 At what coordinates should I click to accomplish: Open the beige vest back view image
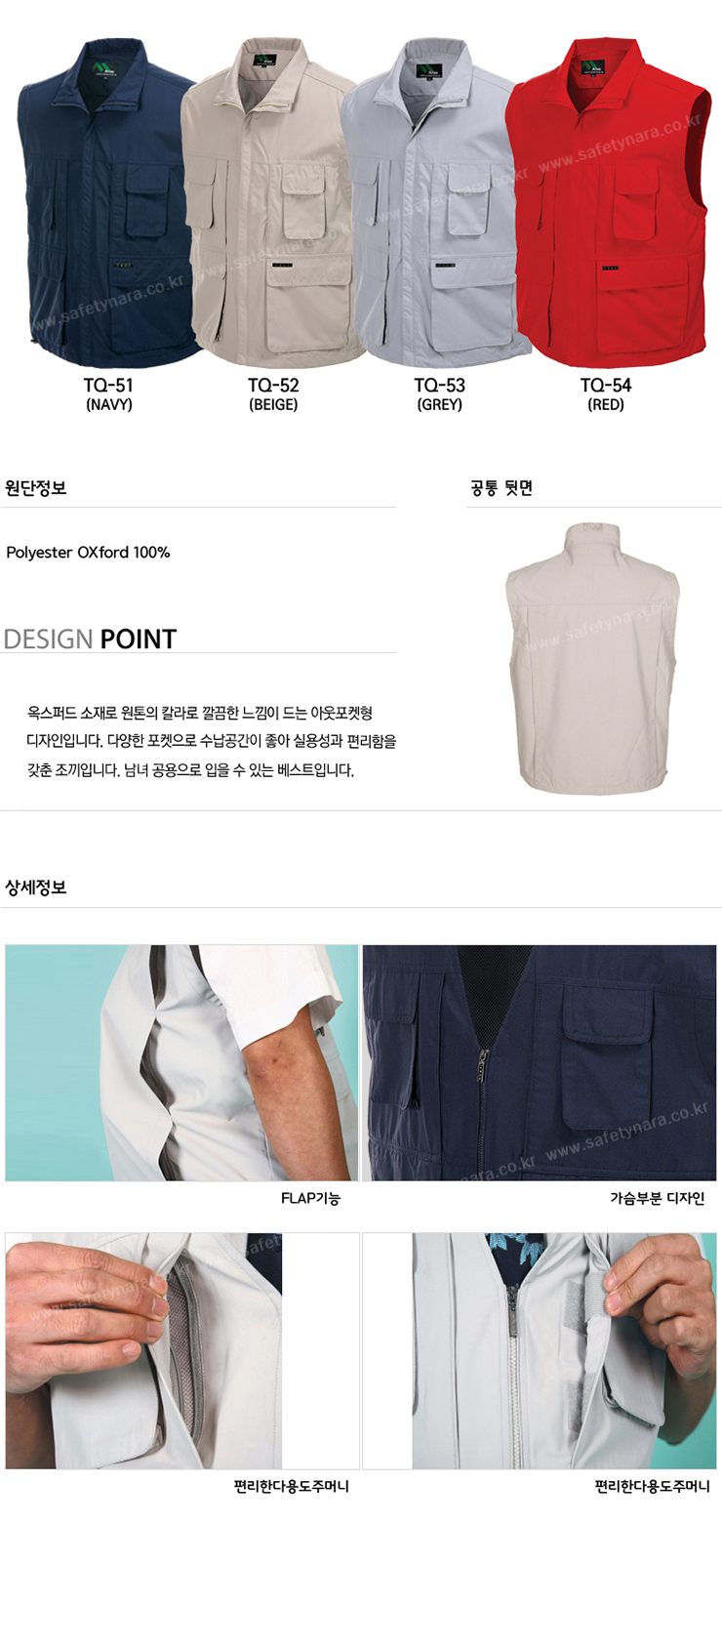point(592,658)
